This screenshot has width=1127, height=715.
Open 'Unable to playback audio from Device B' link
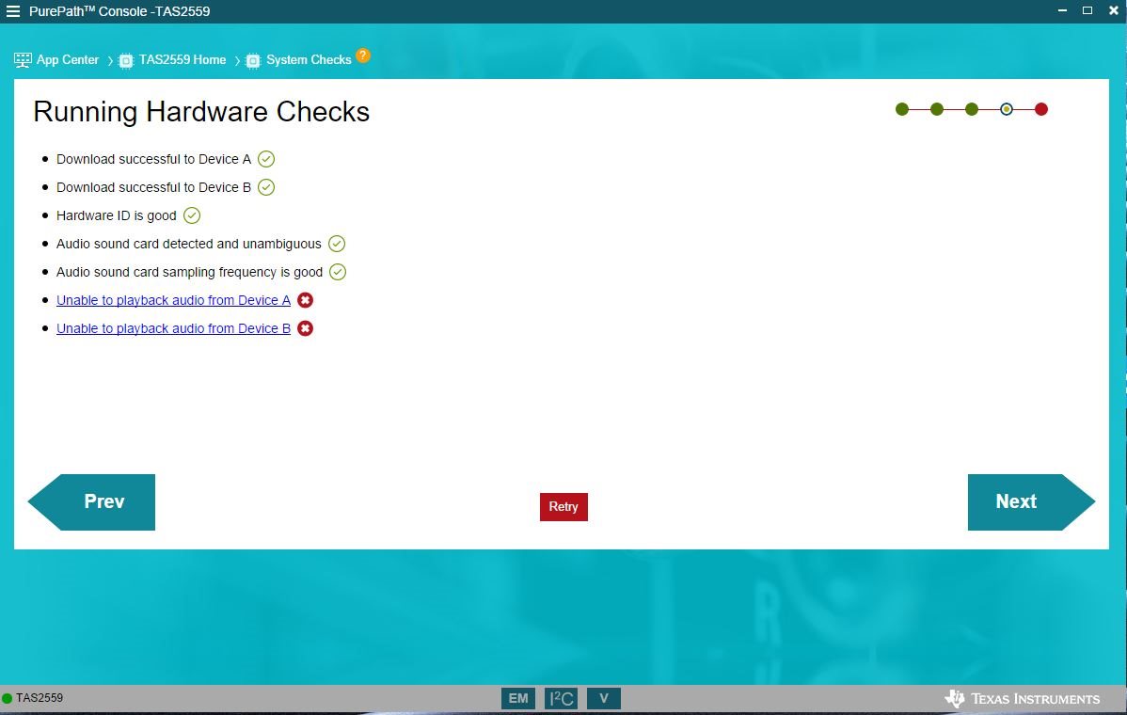pyautogui.click(x=173, y=328)
